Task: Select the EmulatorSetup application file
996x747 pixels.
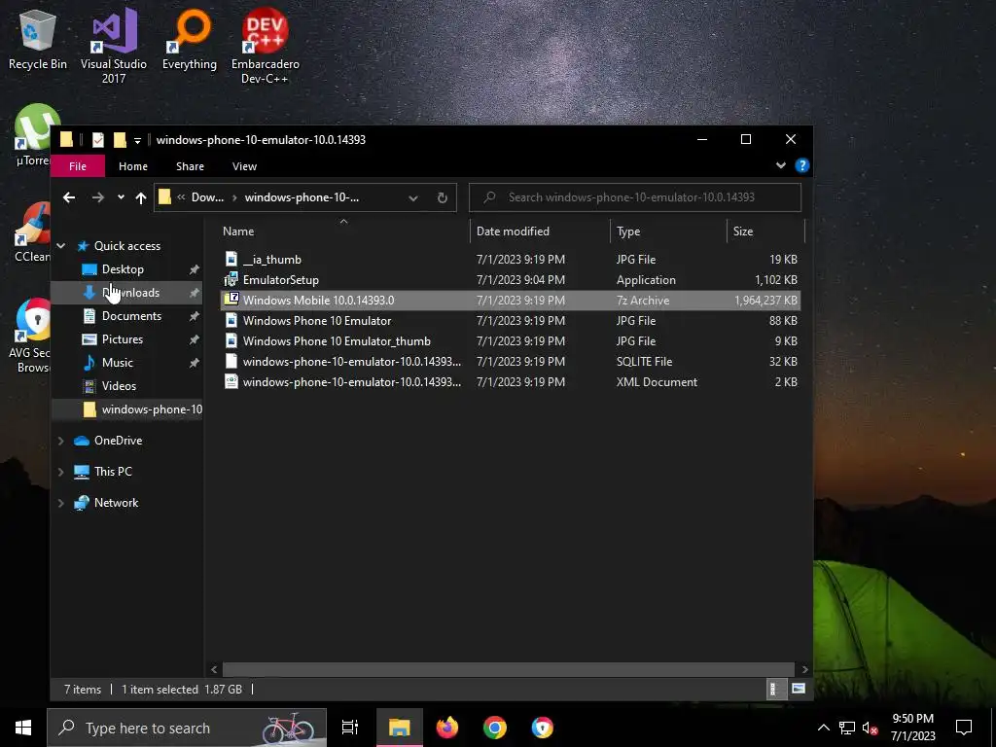Action: 510,279
